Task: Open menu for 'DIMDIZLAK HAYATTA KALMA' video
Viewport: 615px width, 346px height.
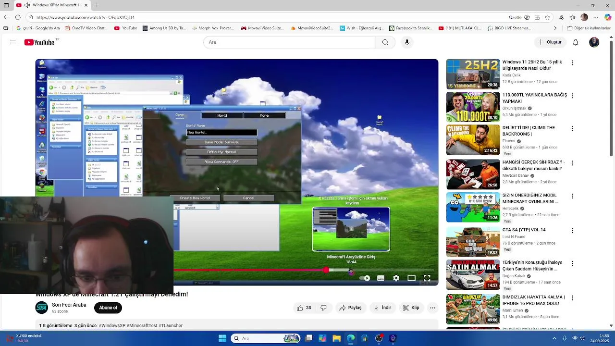Action: click(572, 297)
